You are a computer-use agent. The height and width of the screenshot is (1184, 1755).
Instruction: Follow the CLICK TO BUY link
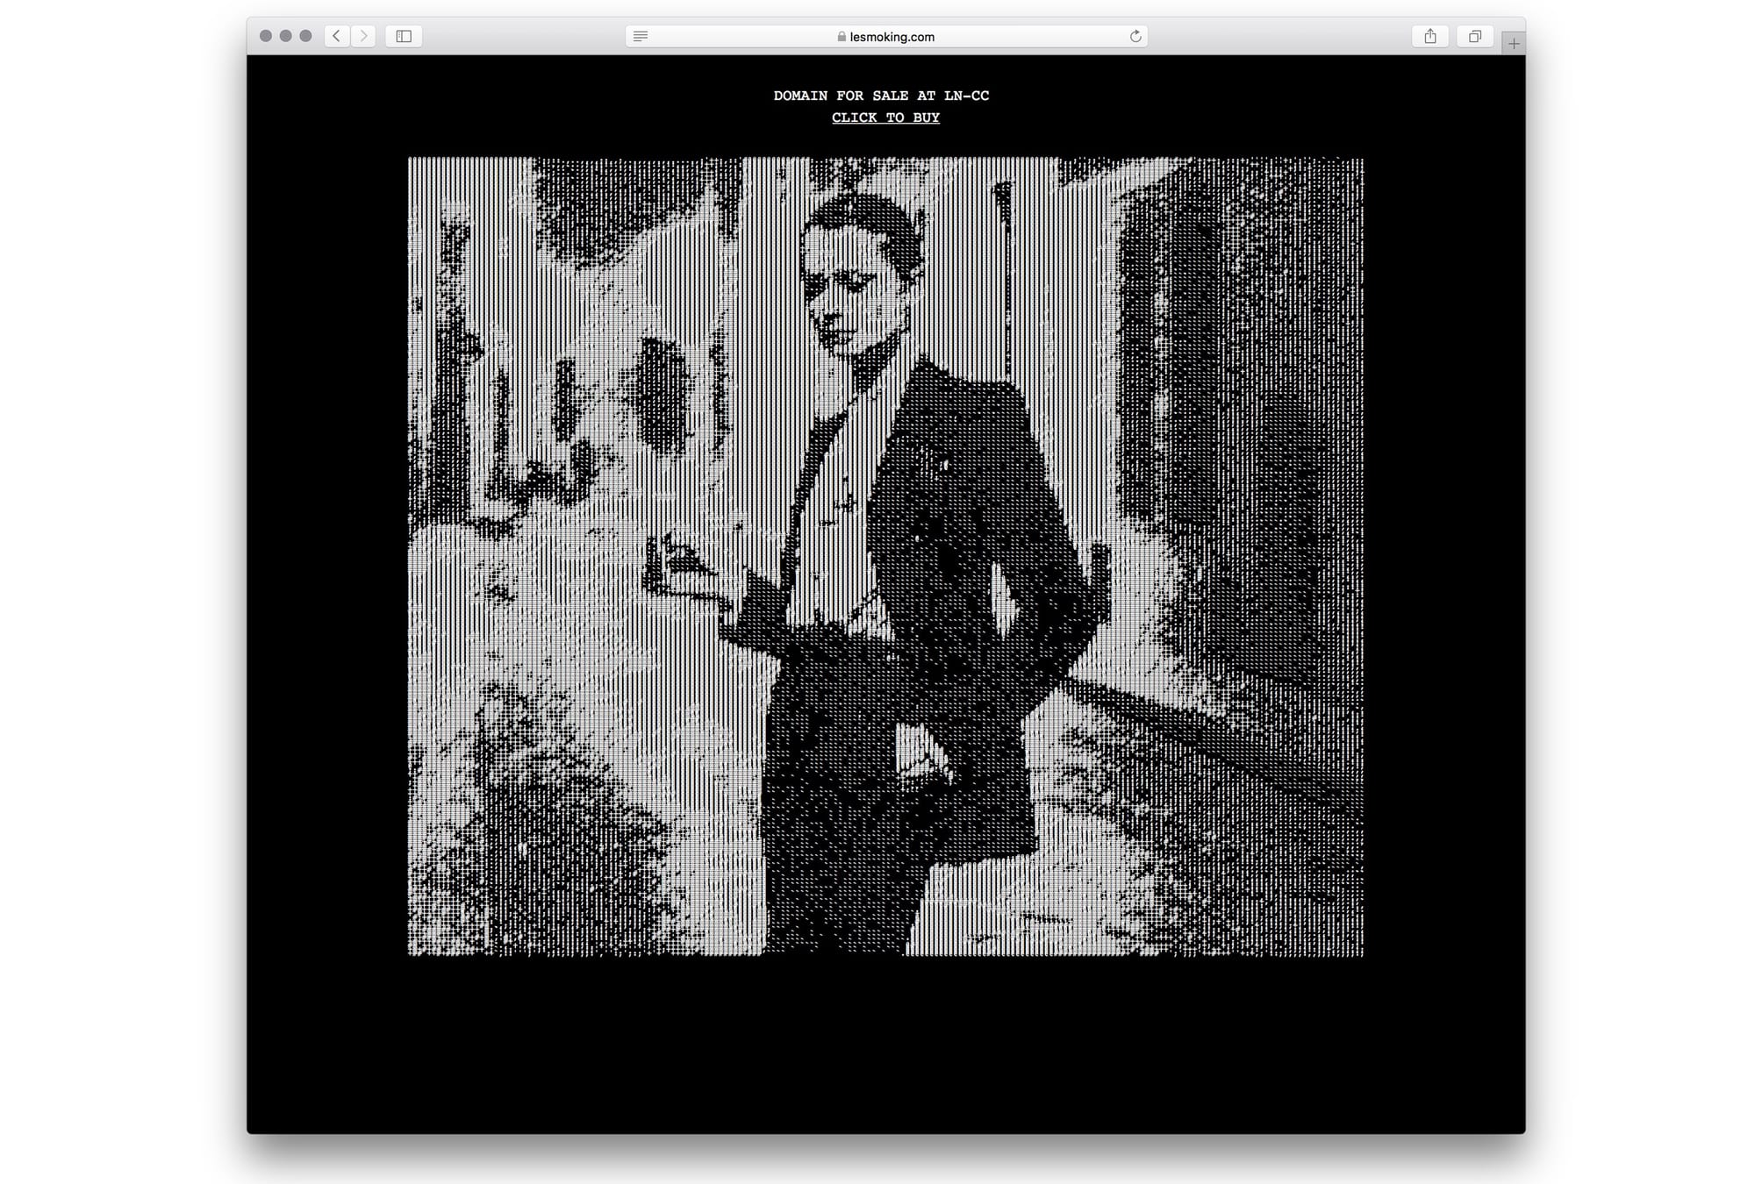coord(885,118)
